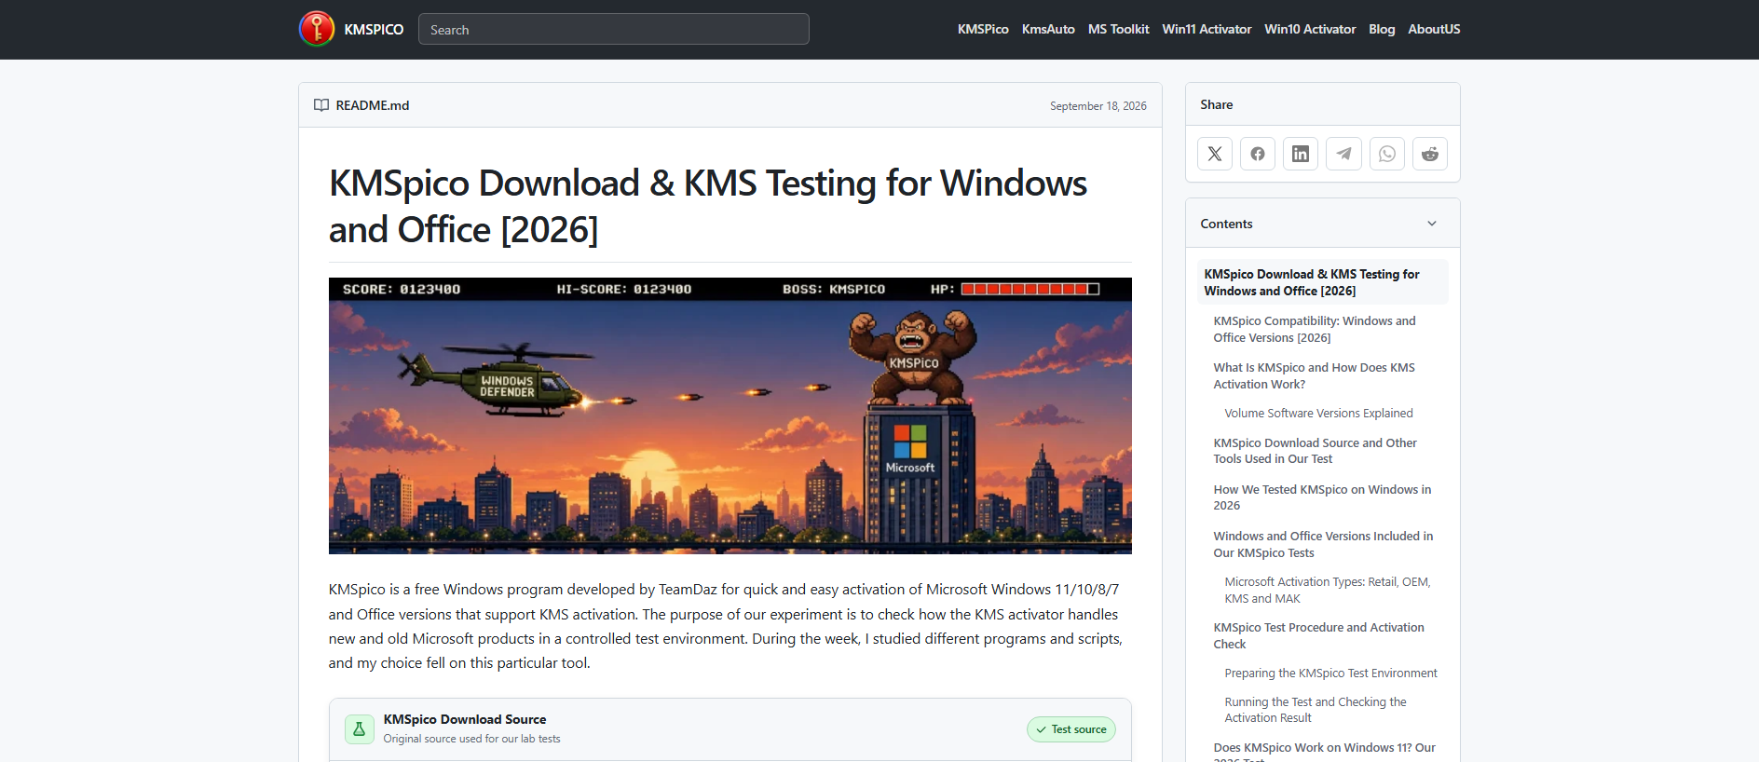Share the page via WhatsApp
1759x762 pixels.
[x=1387, y=154]
